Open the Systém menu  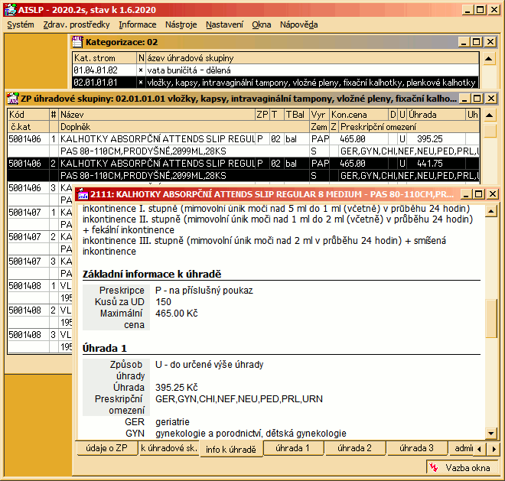21,24
